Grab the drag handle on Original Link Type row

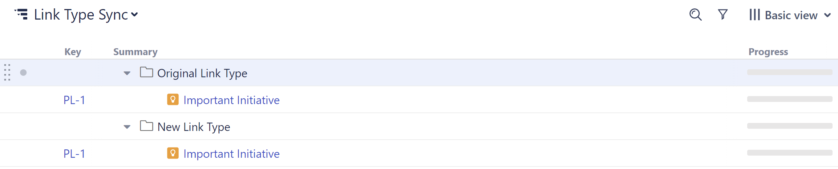tap(7, 73)
